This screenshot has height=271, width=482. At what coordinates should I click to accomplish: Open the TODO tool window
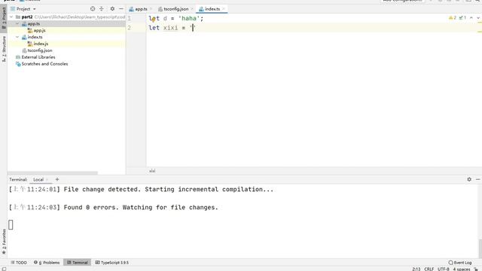point(19,263)
